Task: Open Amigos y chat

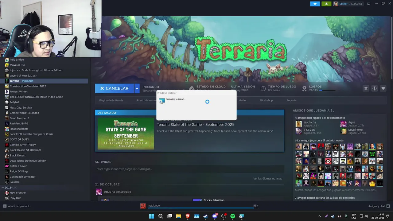Action: (x=379, y=206)
